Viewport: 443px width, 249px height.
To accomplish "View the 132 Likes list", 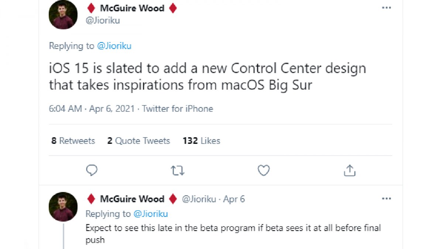I will coord(201,141).
